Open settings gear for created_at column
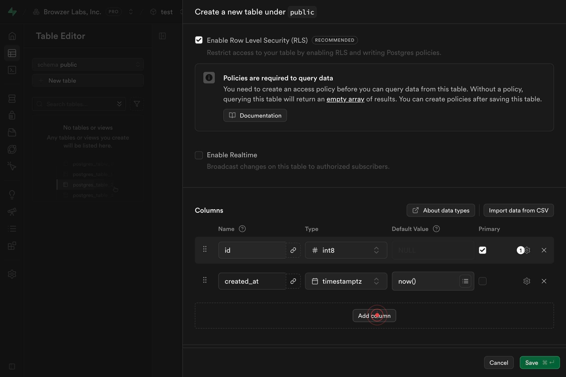 click(527, 281)
